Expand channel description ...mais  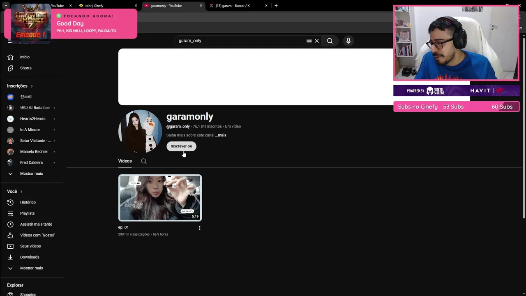pos(221,135)
